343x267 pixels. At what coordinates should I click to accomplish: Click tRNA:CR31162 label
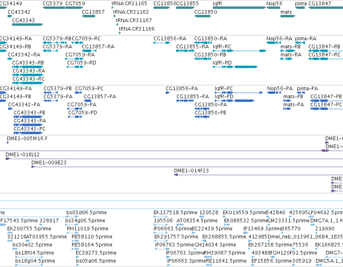(x=131, y=12)
